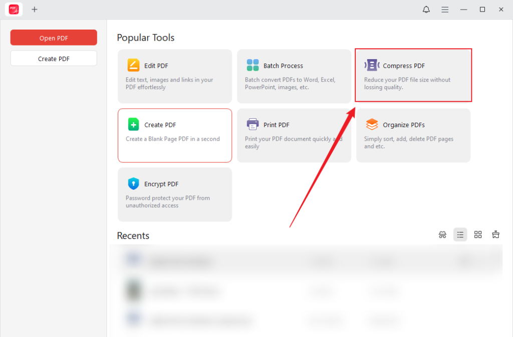Click the red Open PDF button
Viewport: 513px width, 337px height.
click(53, 37)
